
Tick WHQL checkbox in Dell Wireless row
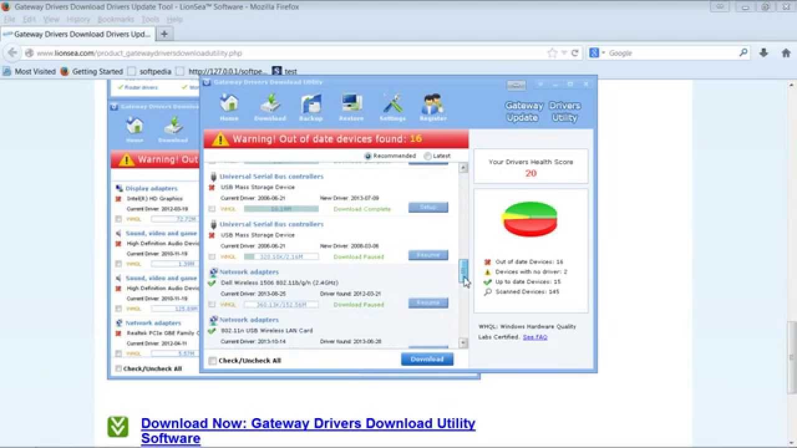point(212,305)
